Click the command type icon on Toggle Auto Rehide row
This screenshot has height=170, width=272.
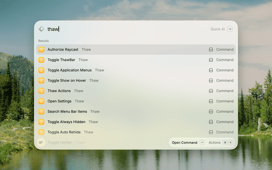coord(211,132)
